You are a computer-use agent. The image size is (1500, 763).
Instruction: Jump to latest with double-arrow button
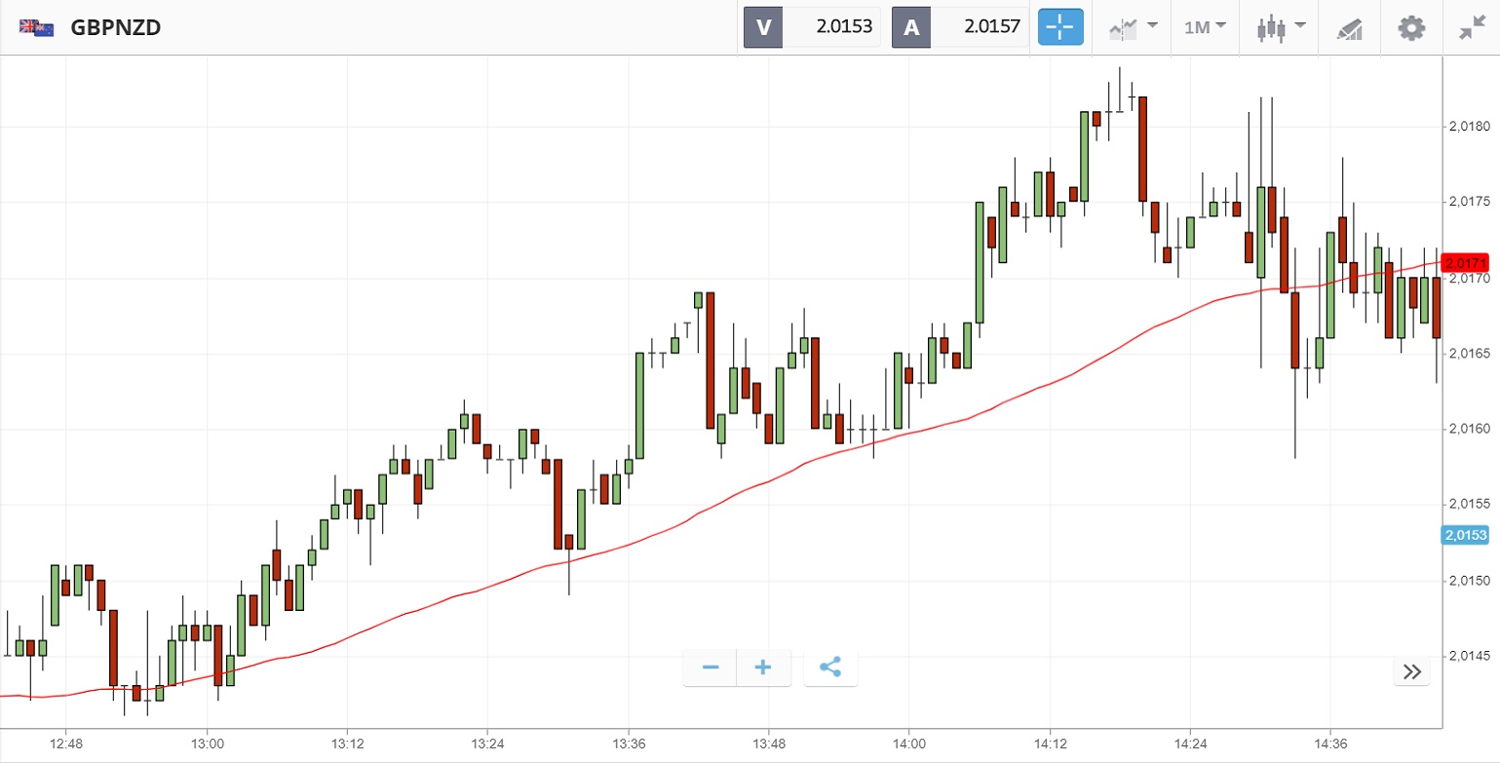1411,670
